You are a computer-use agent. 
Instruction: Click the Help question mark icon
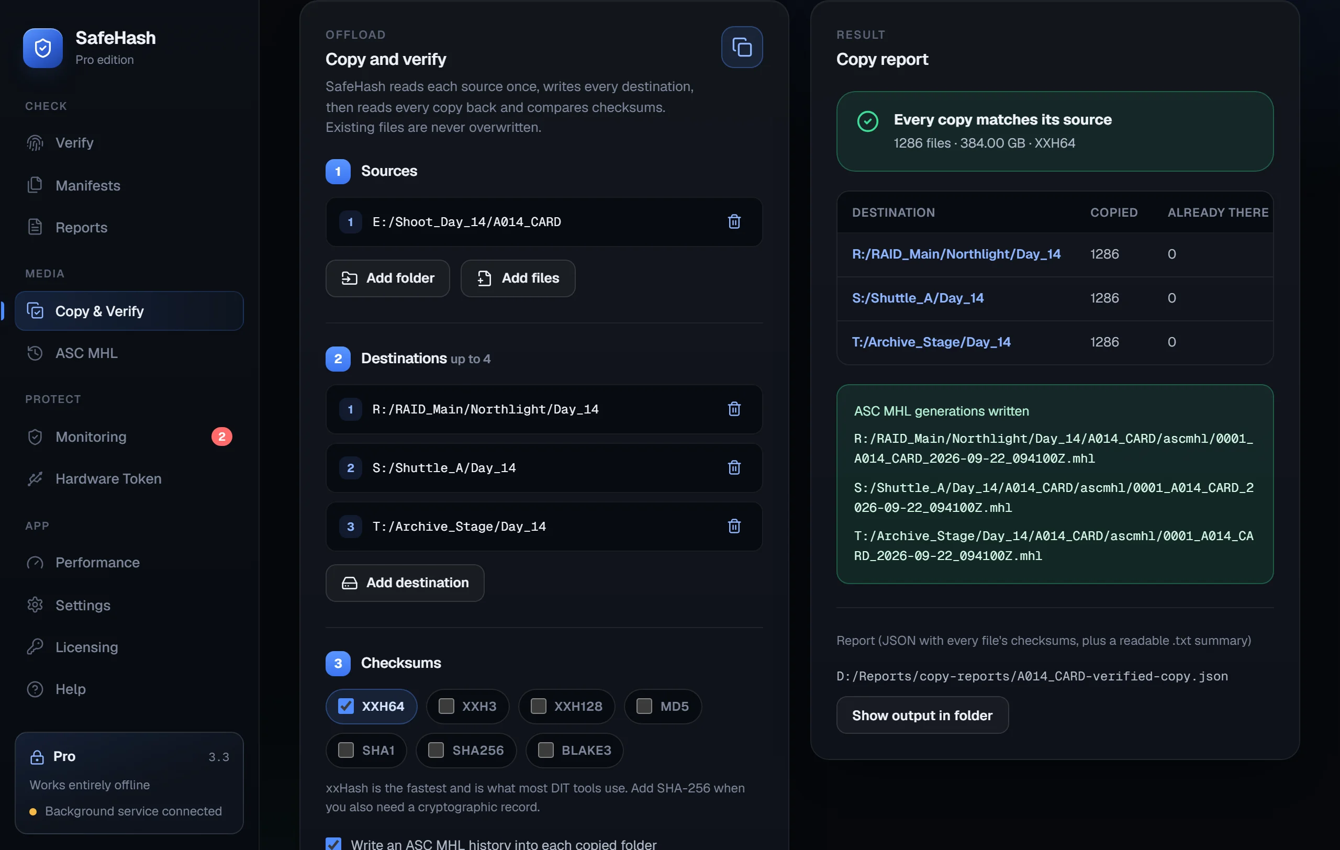[35, 689]
